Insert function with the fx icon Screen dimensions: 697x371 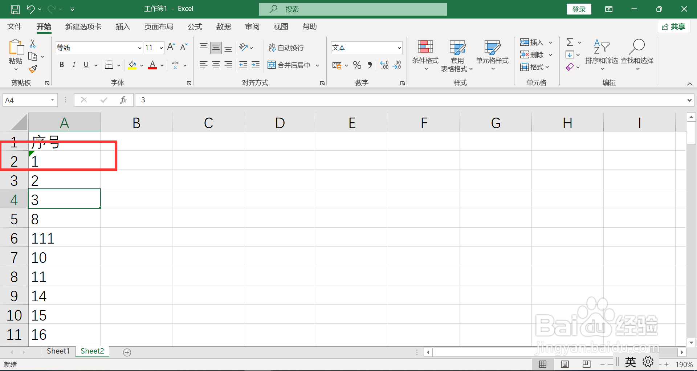click(x=123, y=100)
